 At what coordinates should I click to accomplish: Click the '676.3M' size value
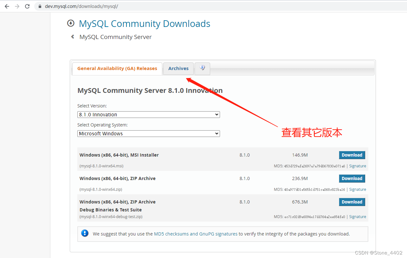click(300, 202)
